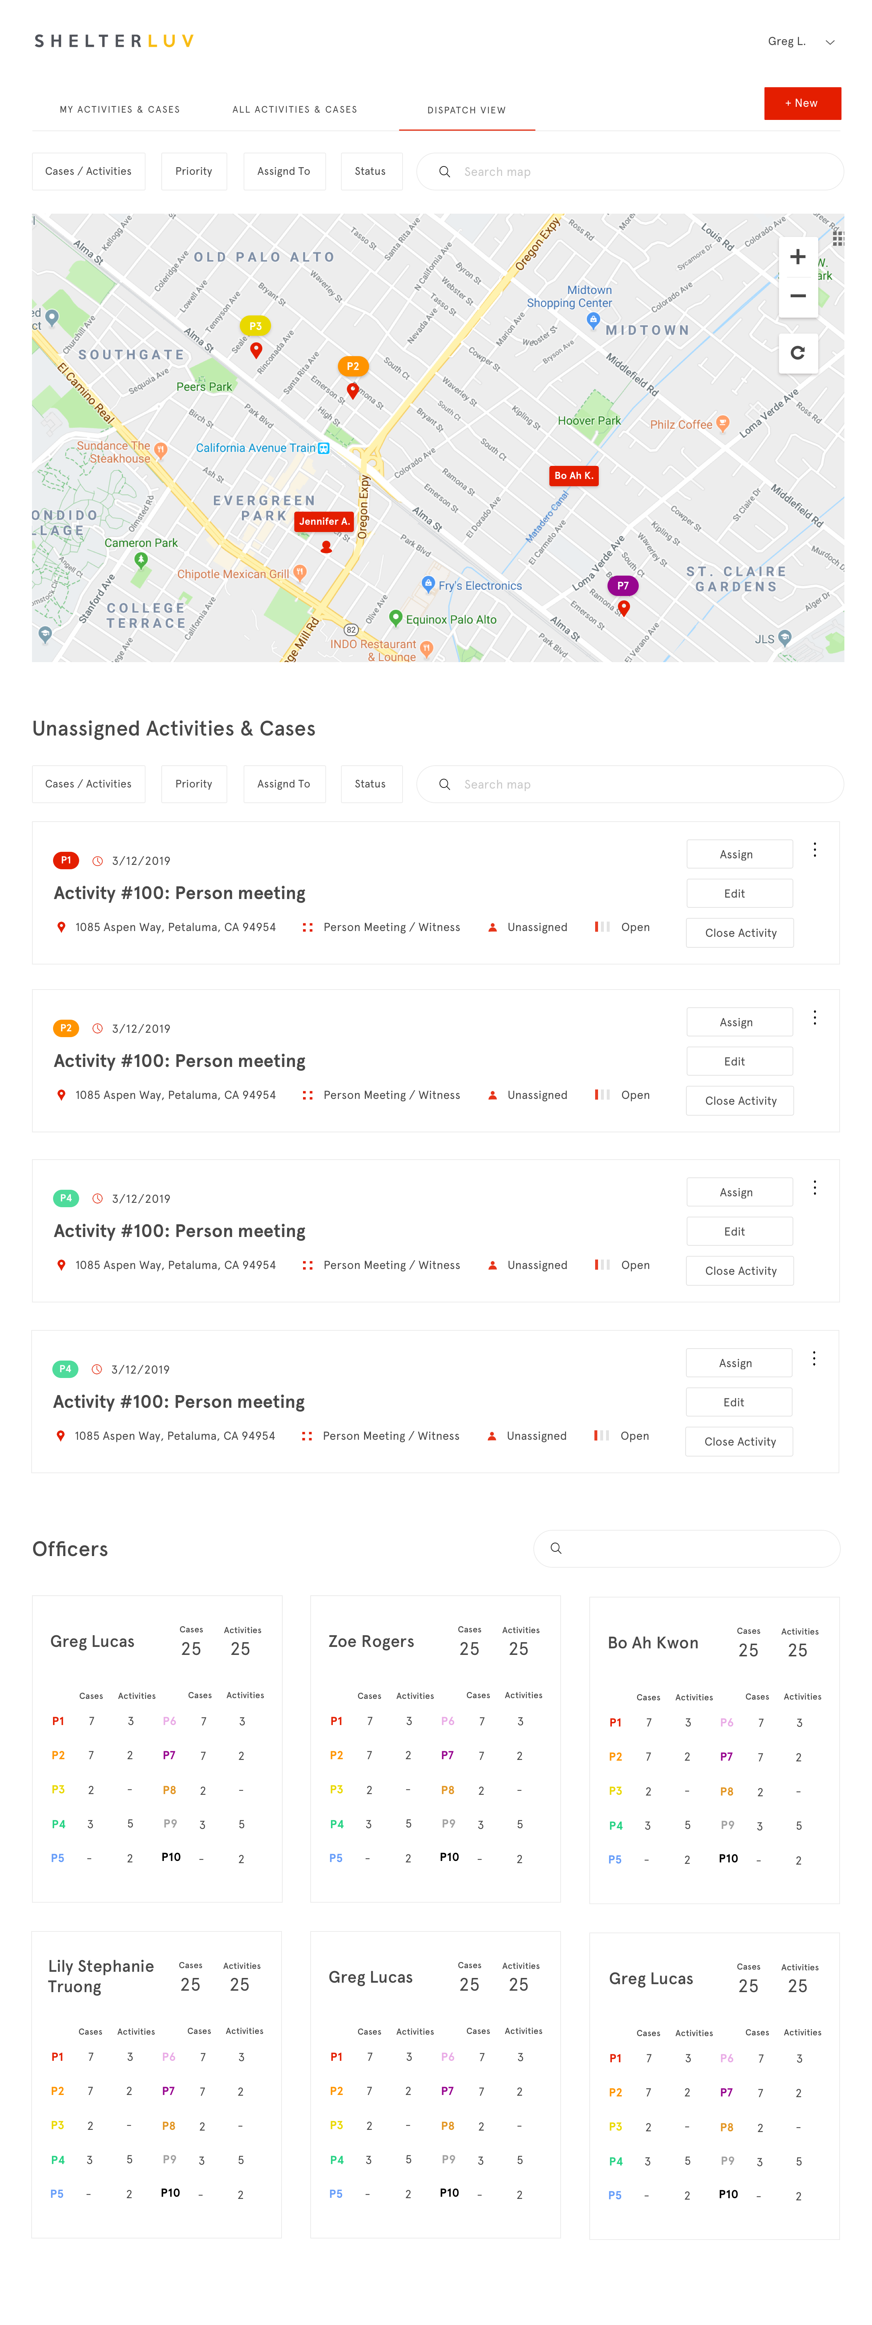The width and height of the screenshot is (872, 2325).
Task: Open the top Priority filter dropdown
Action: coord(194,172)
